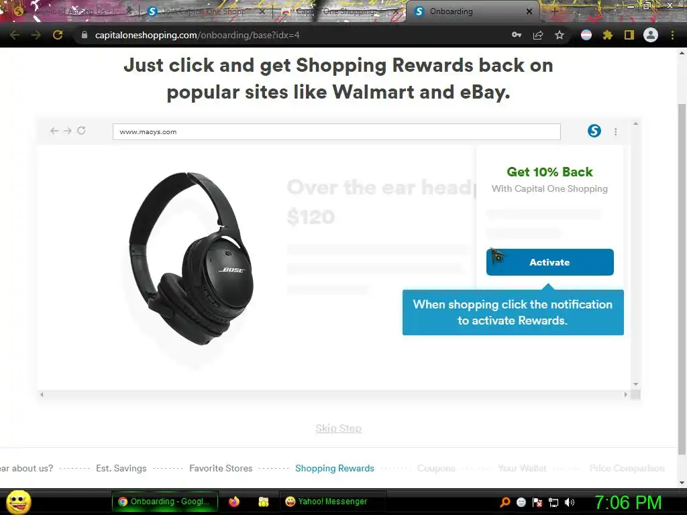Click the Capital One Shopping S icon in mock browser
Viewport: 687px width, 515px height.
coord(594,131)
